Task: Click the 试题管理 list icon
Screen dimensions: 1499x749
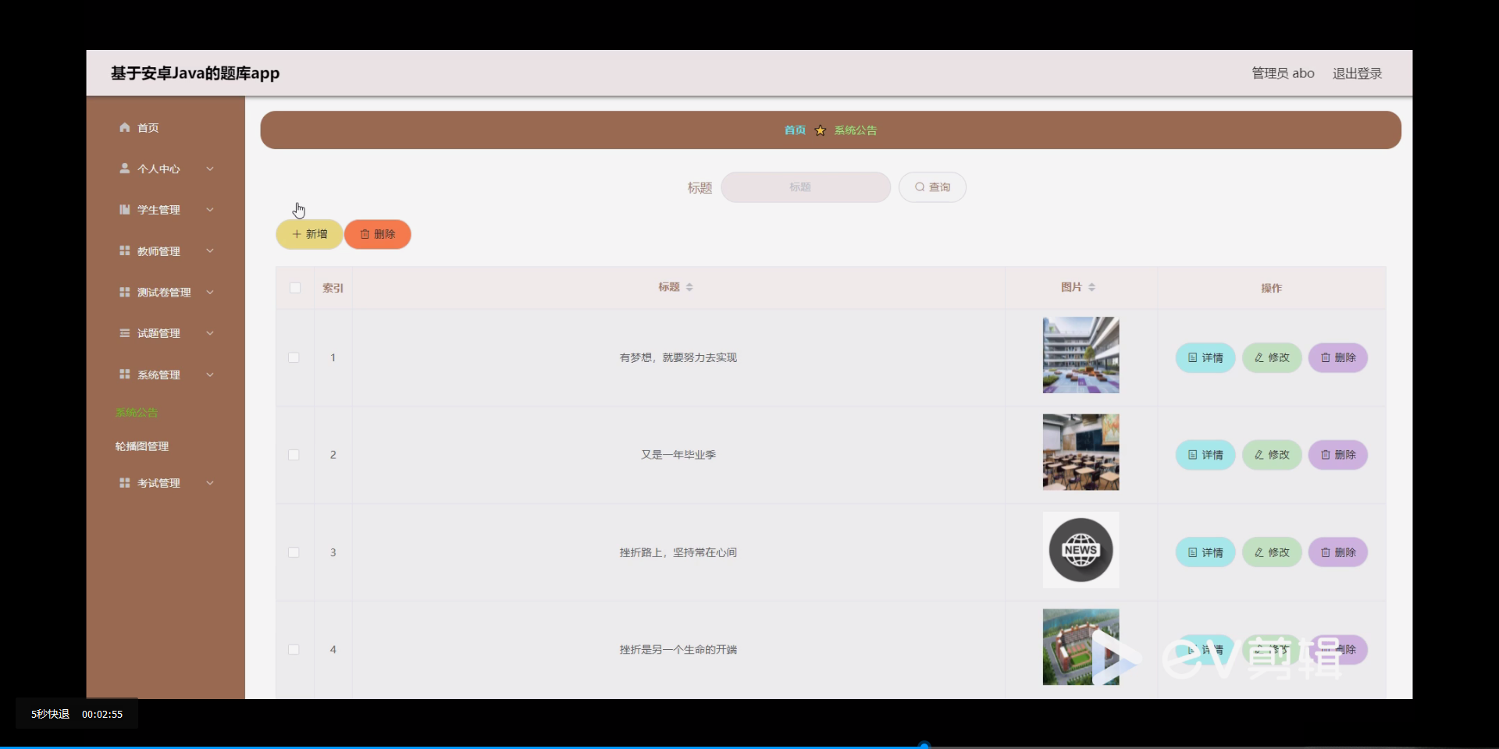Action: 124,332
